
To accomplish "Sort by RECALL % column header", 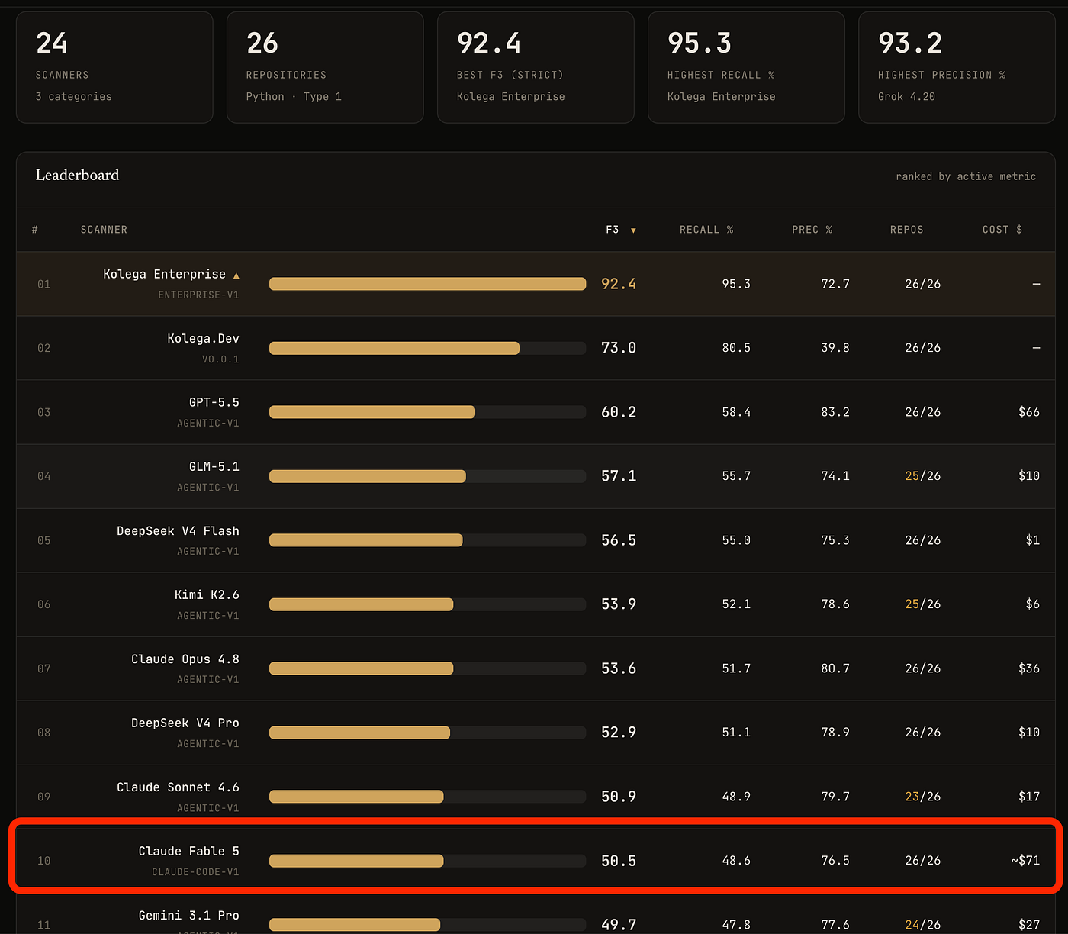I will pyautogui.click(x=706, y=230).
